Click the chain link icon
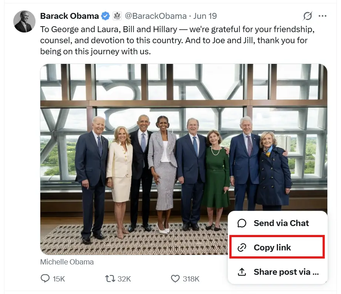 (242, 247)
